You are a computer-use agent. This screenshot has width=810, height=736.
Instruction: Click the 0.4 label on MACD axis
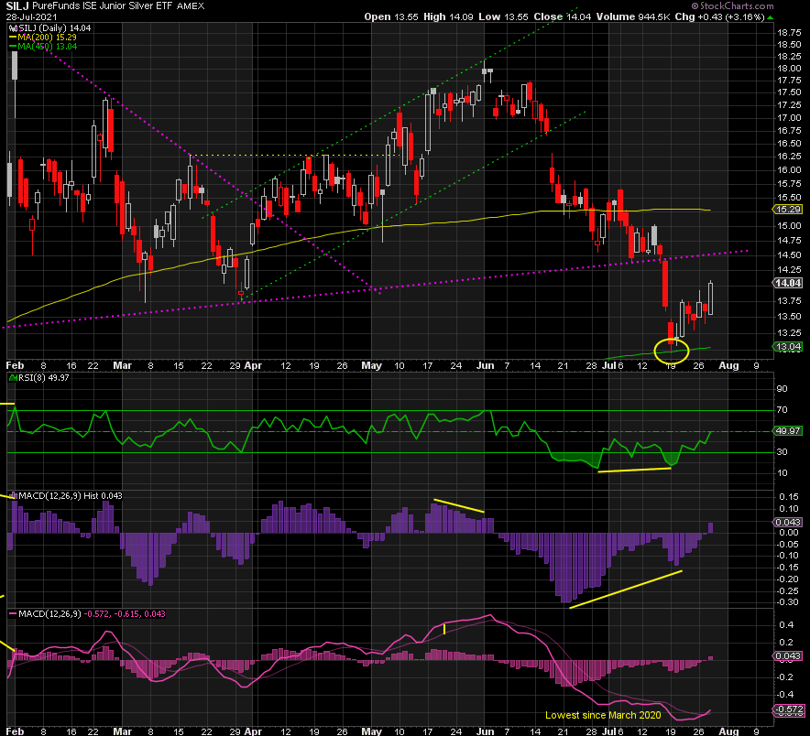point(787,625)
